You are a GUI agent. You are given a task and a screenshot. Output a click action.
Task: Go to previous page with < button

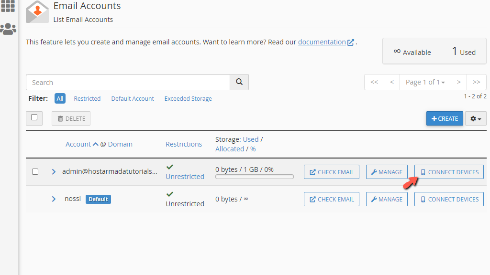click(x=392, y=82)
